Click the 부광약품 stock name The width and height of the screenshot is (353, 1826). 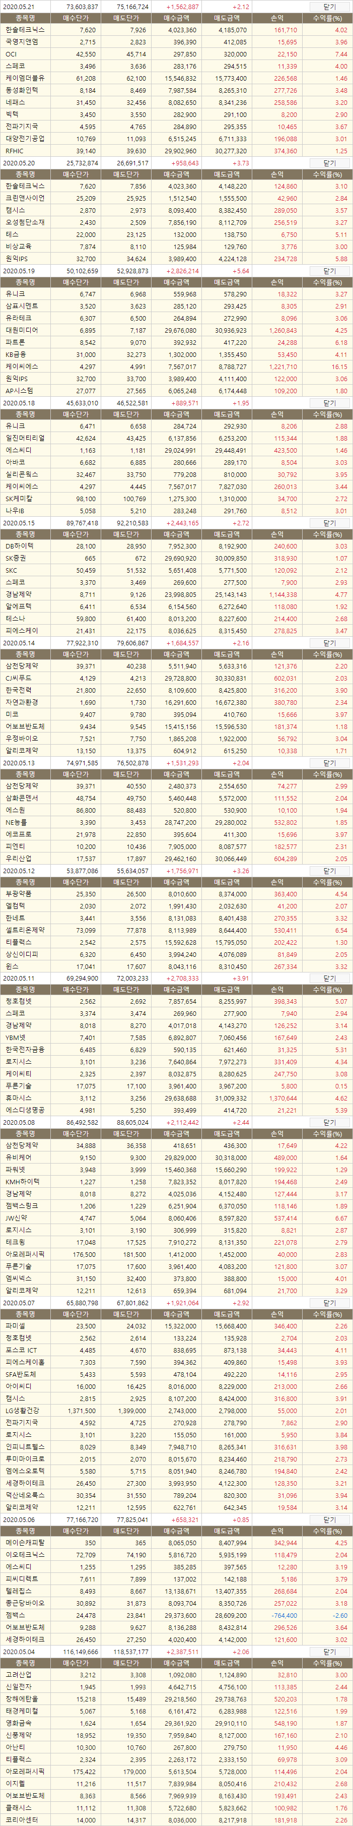coord(19,894)
